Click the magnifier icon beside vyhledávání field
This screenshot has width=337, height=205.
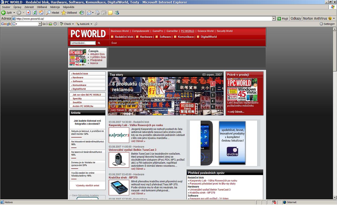[x=99, y=43]
